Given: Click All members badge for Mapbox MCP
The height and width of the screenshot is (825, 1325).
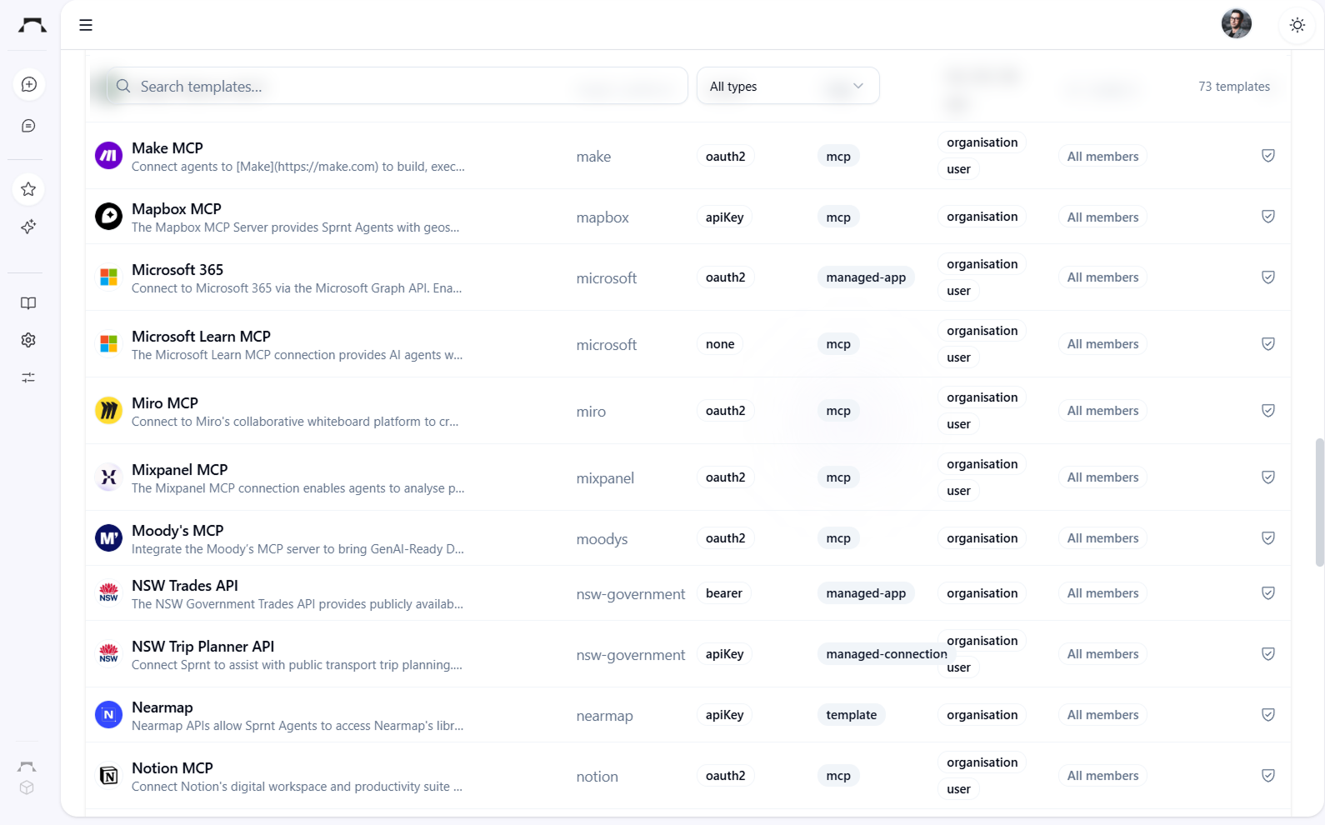Looking at the screenshot, I should click(x=1102, y=217).
